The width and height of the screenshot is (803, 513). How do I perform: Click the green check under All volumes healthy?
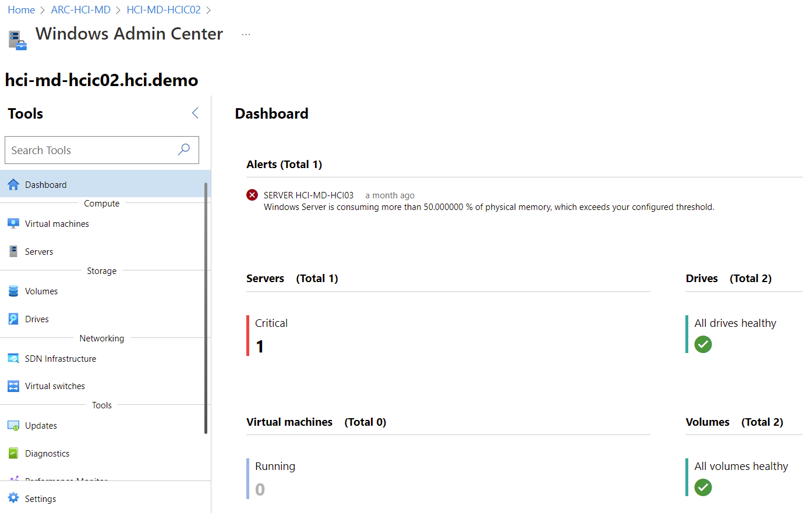click(703, 487)
